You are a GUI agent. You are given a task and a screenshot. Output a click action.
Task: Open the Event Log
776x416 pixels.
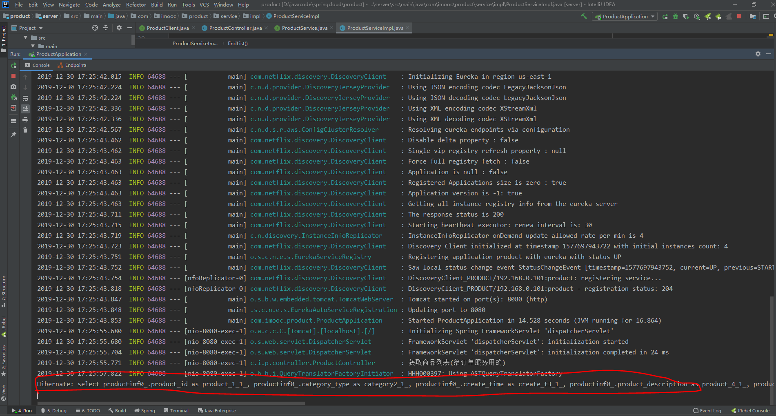707,411
